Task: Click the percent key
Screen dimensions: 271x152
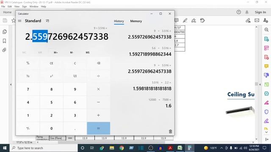Action: pos(28,63)
